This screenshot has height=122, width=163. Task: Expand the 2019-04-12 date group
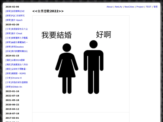tap(12, 109)
